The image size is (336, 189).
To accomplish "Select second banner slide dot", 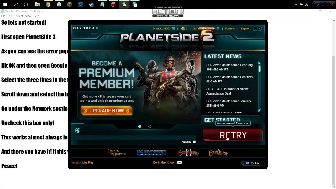I will click(150, 127).
